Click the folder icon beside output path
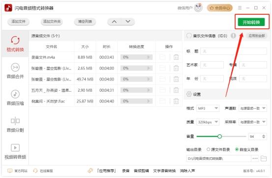272x178 pixels. click(264, 158)
